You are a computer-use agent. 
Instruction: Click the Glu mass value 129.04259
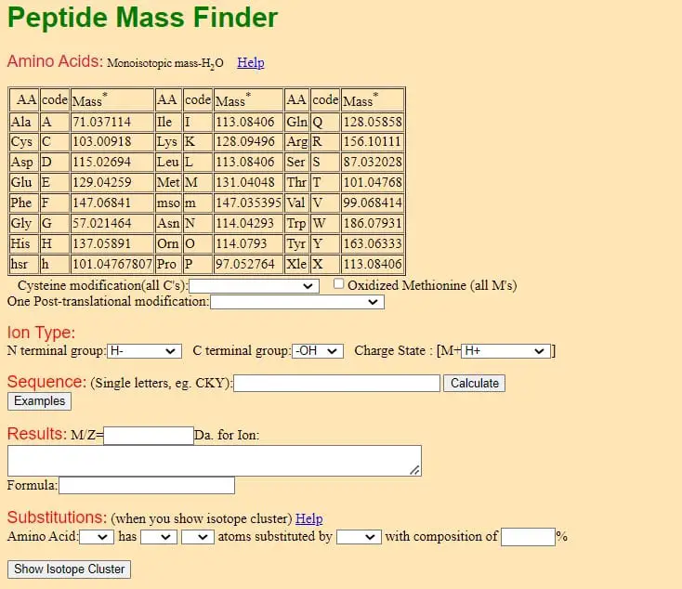pyautogui.click(x=102, y=183)
